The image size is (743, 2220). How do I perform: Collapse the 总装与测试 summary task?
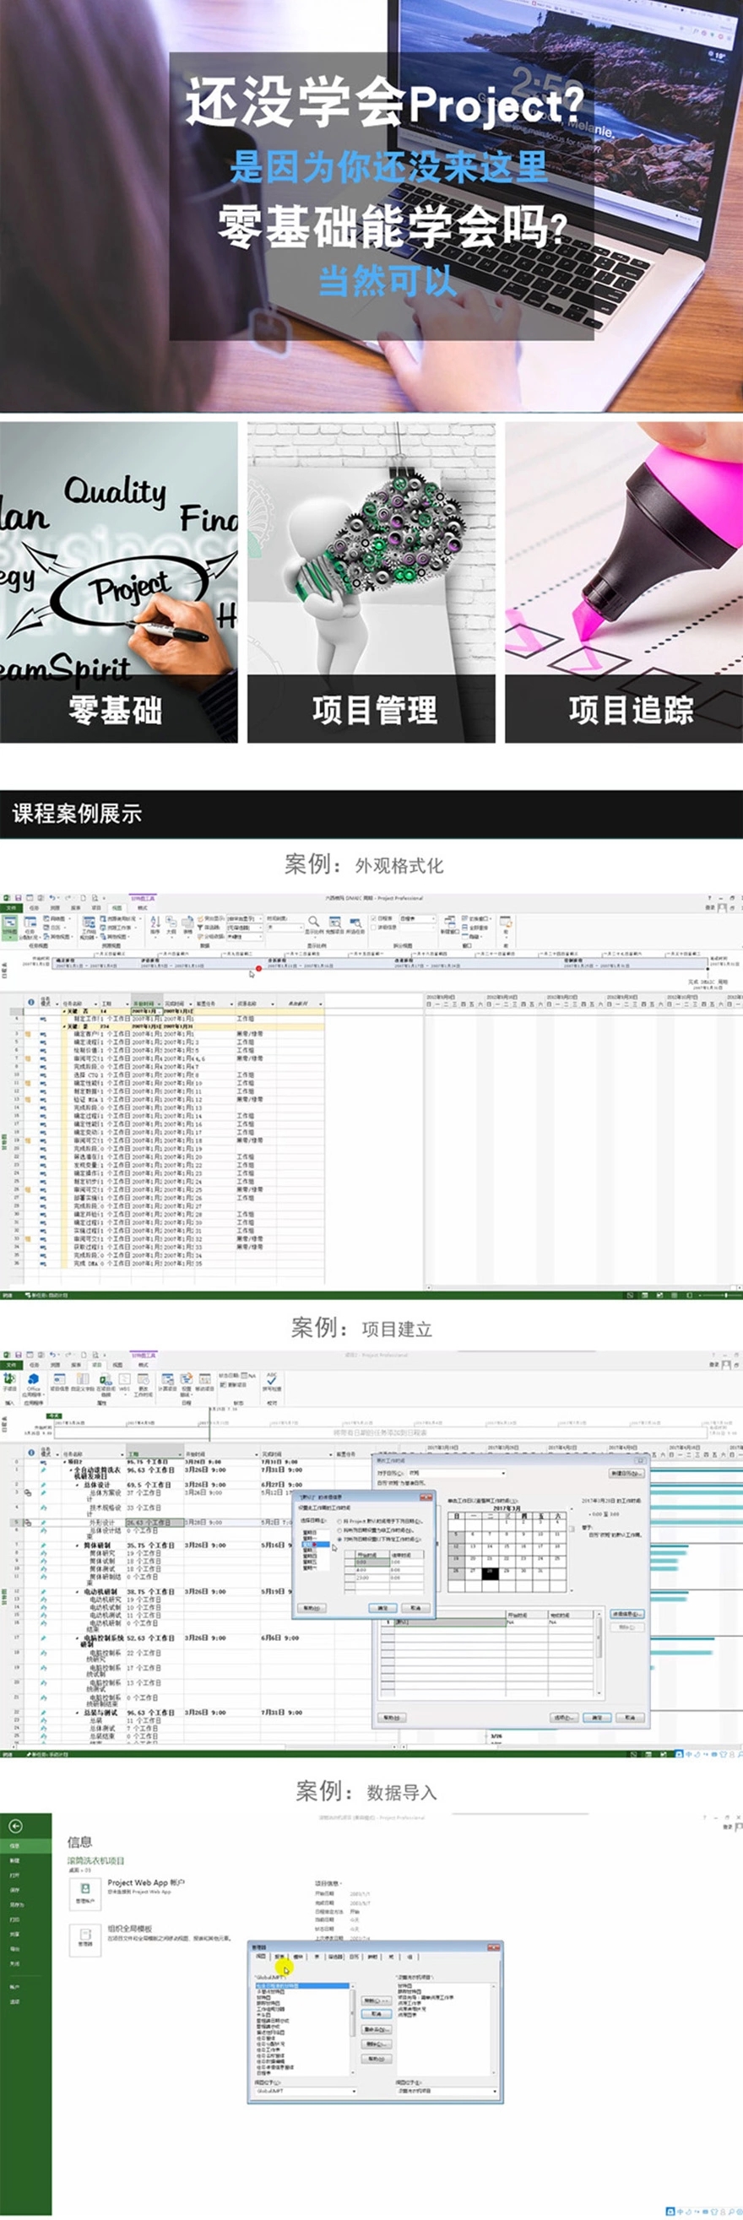[78, 1714]
